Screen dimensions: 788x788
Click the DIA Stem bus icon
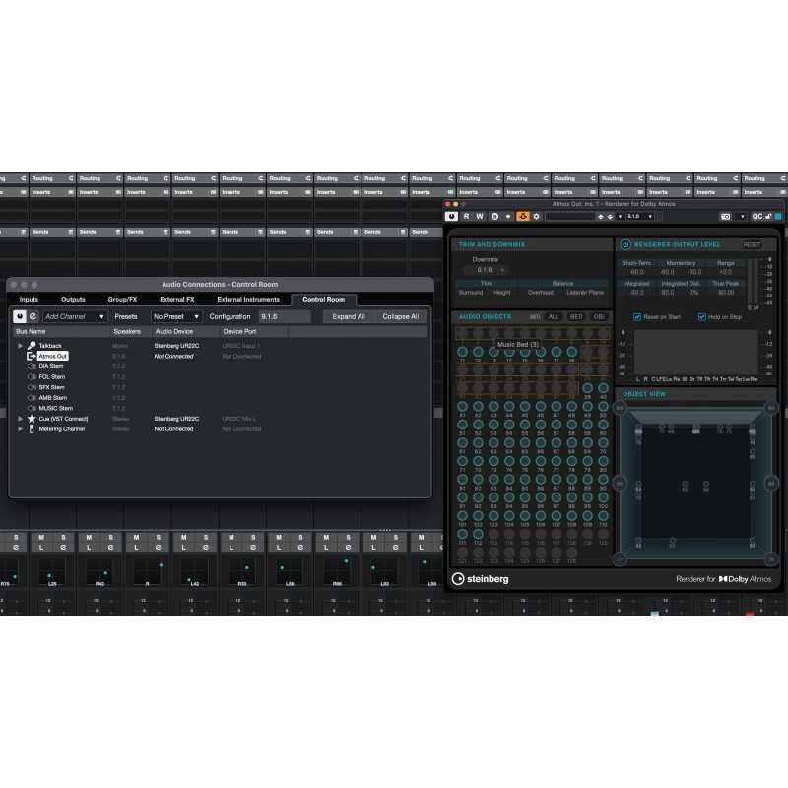(32, 366)
